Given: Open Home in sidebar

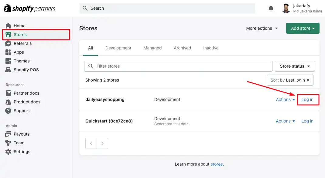Looking at the screenshot, I should click(19, 26).
